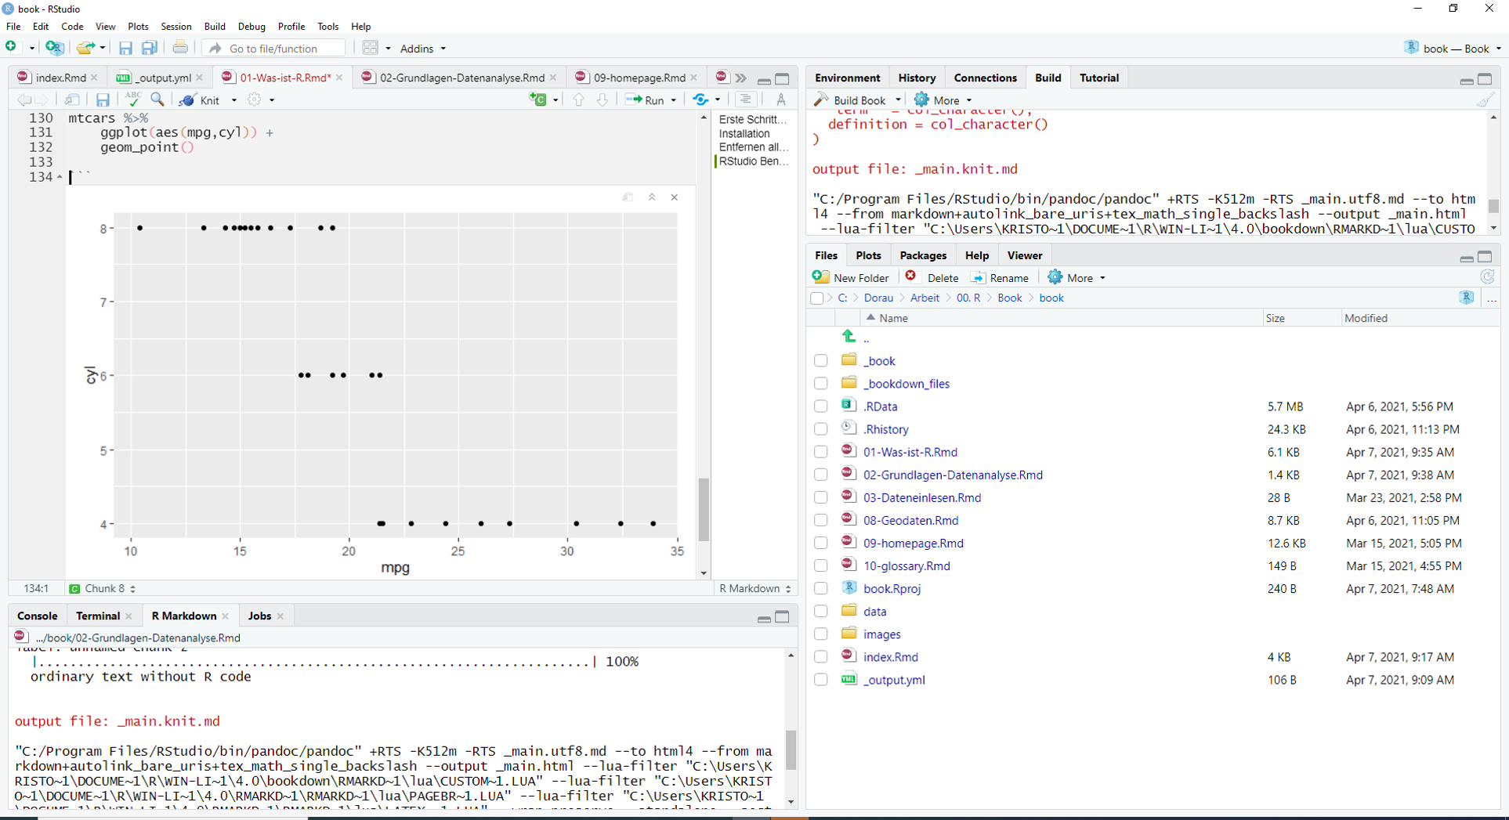Click the Create Project icon
The height and width of the screenshot is (820, 1509).
55,48
